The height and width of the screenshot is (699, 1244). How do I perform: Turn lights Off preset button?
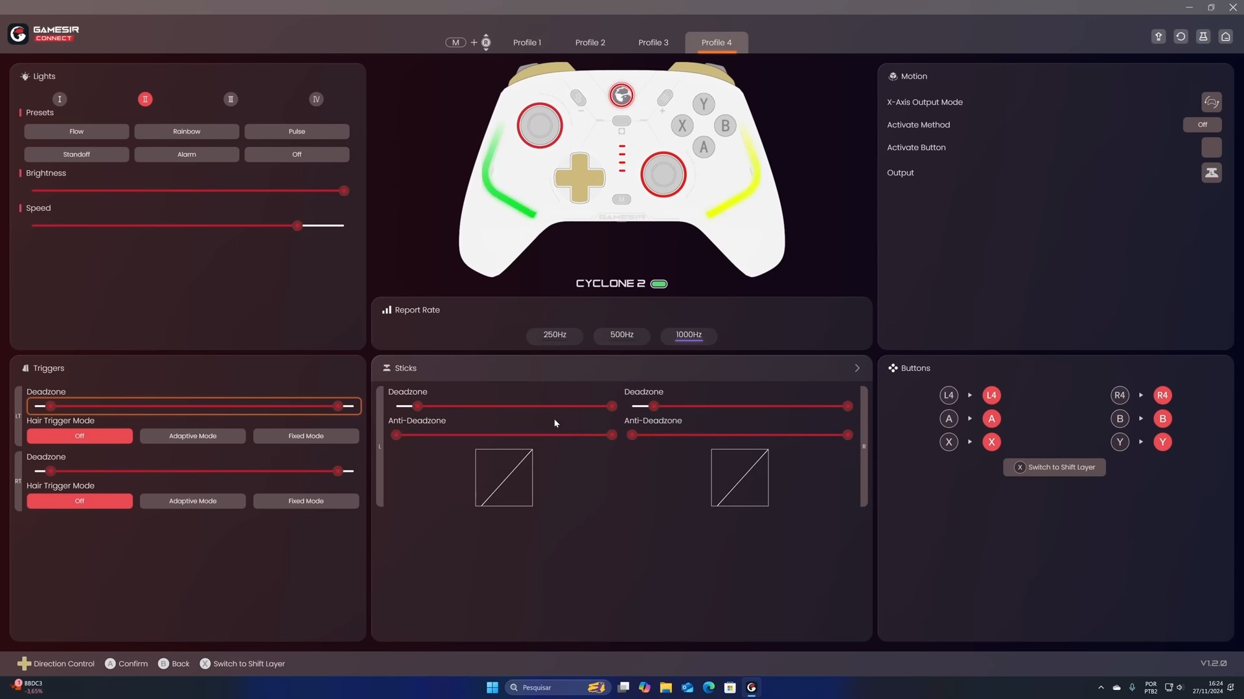pos(297,155)
